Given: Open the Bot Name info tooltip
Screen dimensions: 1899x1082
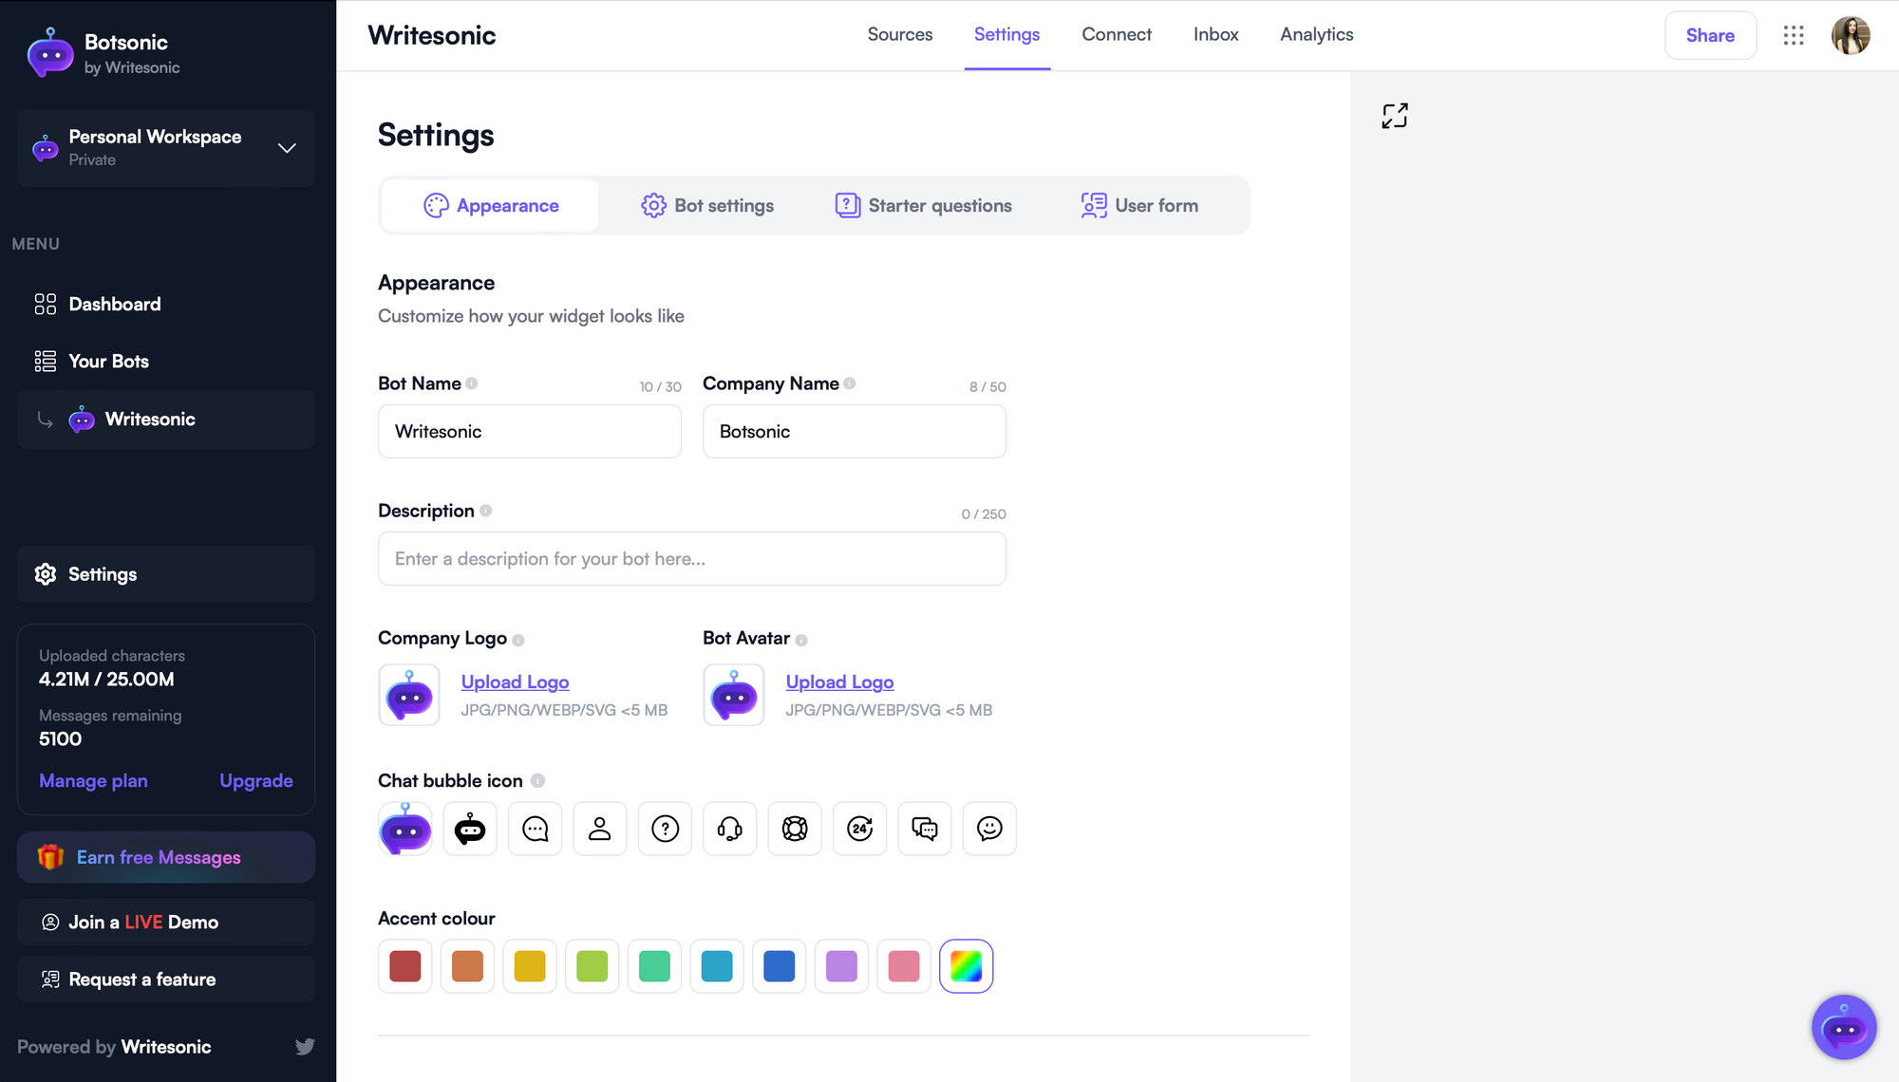Looking at the screenshot, I should (x=472, y=383).
